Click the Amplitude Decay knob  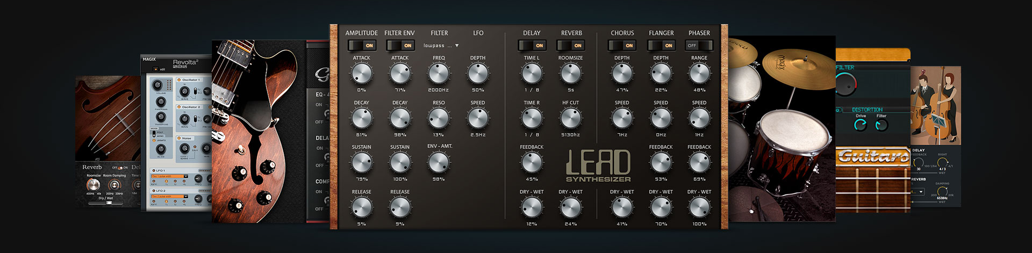tap(362, 118)
